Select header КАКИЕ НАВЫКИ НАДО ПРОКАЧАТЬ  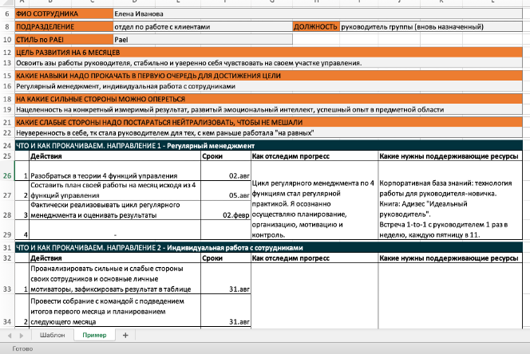[x=269, y=76]
